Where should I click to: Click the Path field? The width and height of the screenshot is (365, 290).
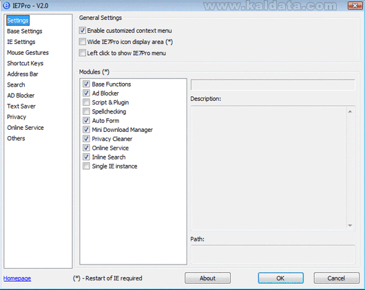point(273,254)
